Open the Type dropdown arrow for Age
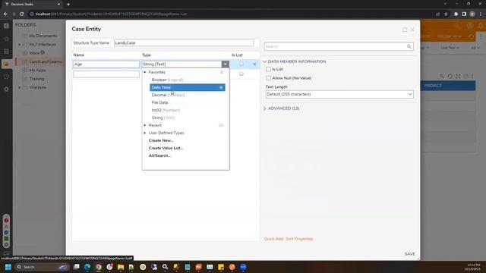This screenshot has width=486, height=273. pyautogui.click(x=226, y=64)
